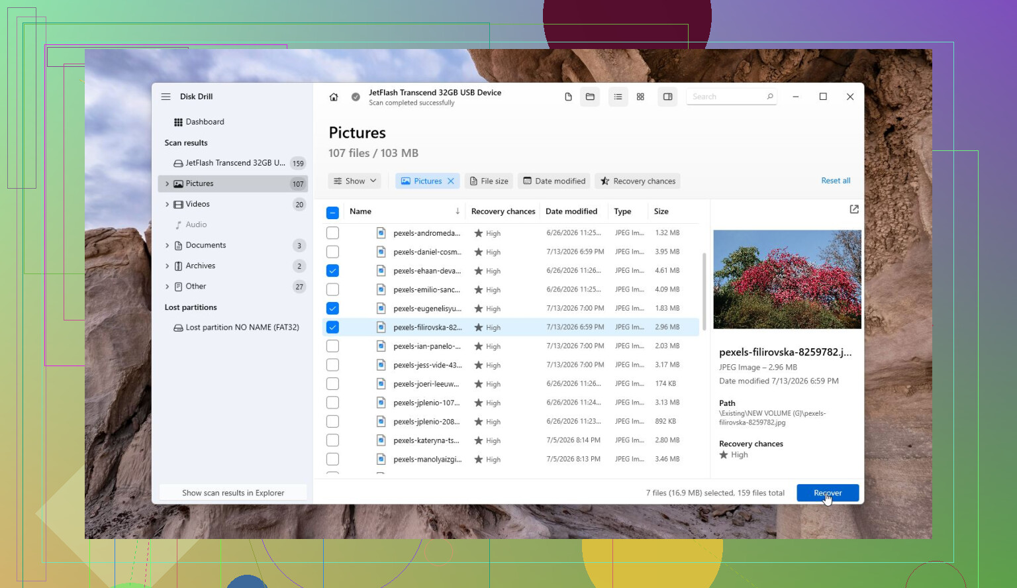The image size is (1017, 588).
Task: Open the Show dropdown filter
Action: pos(355,181)
